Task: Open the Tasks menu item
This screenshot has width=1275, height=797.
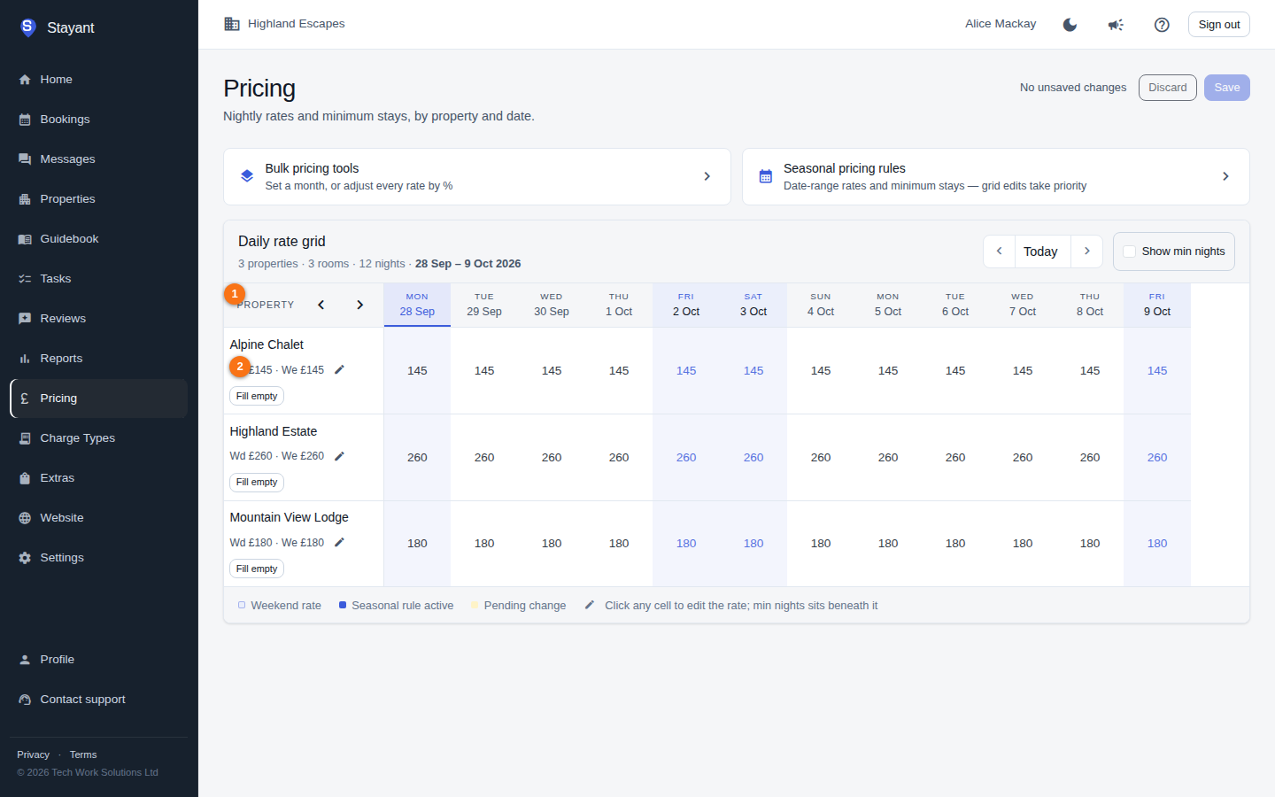Action: tap(98, 279)
